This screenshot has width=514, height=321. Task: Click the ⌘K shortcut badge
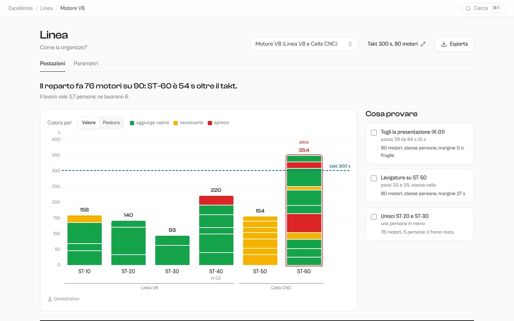tap(496, 8)
